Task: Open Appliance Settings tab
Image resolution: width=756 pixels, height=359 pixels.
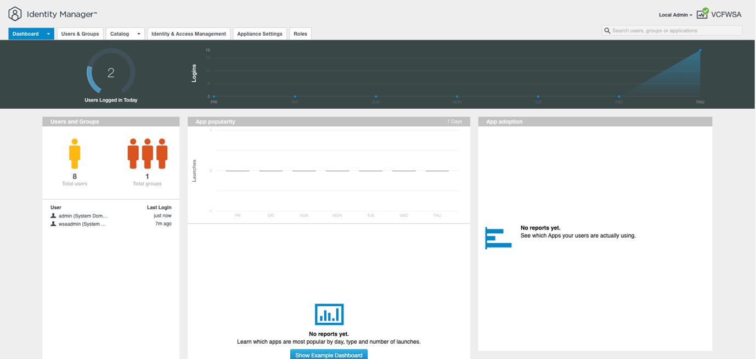Action: 259,34
